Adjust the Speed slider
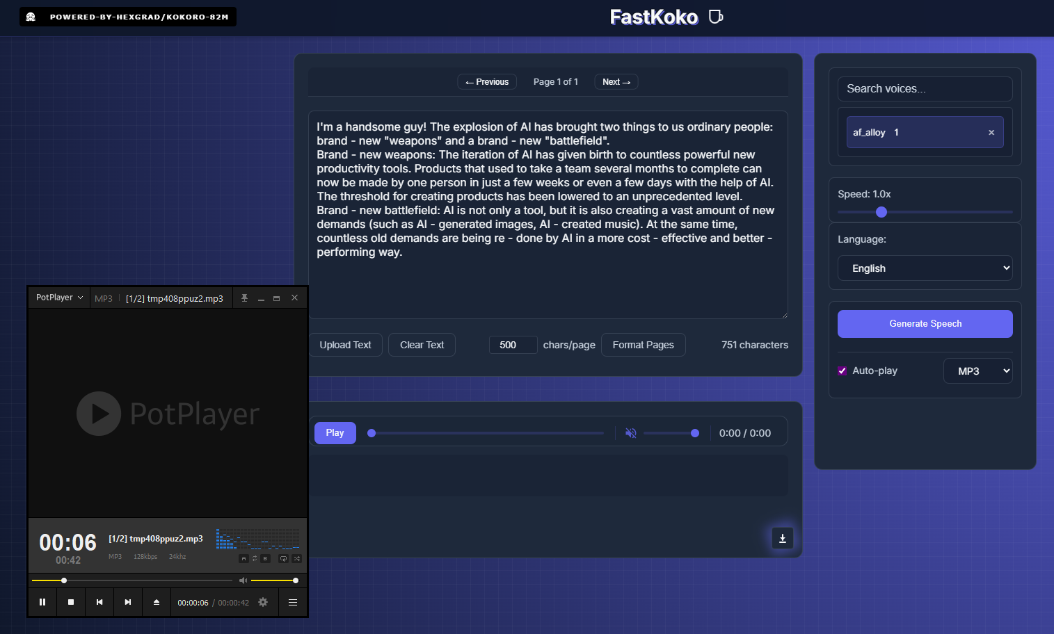Image resolution: width=1054 pixels, height=634 pixels. pyautogui.click(x=925, y=212)
